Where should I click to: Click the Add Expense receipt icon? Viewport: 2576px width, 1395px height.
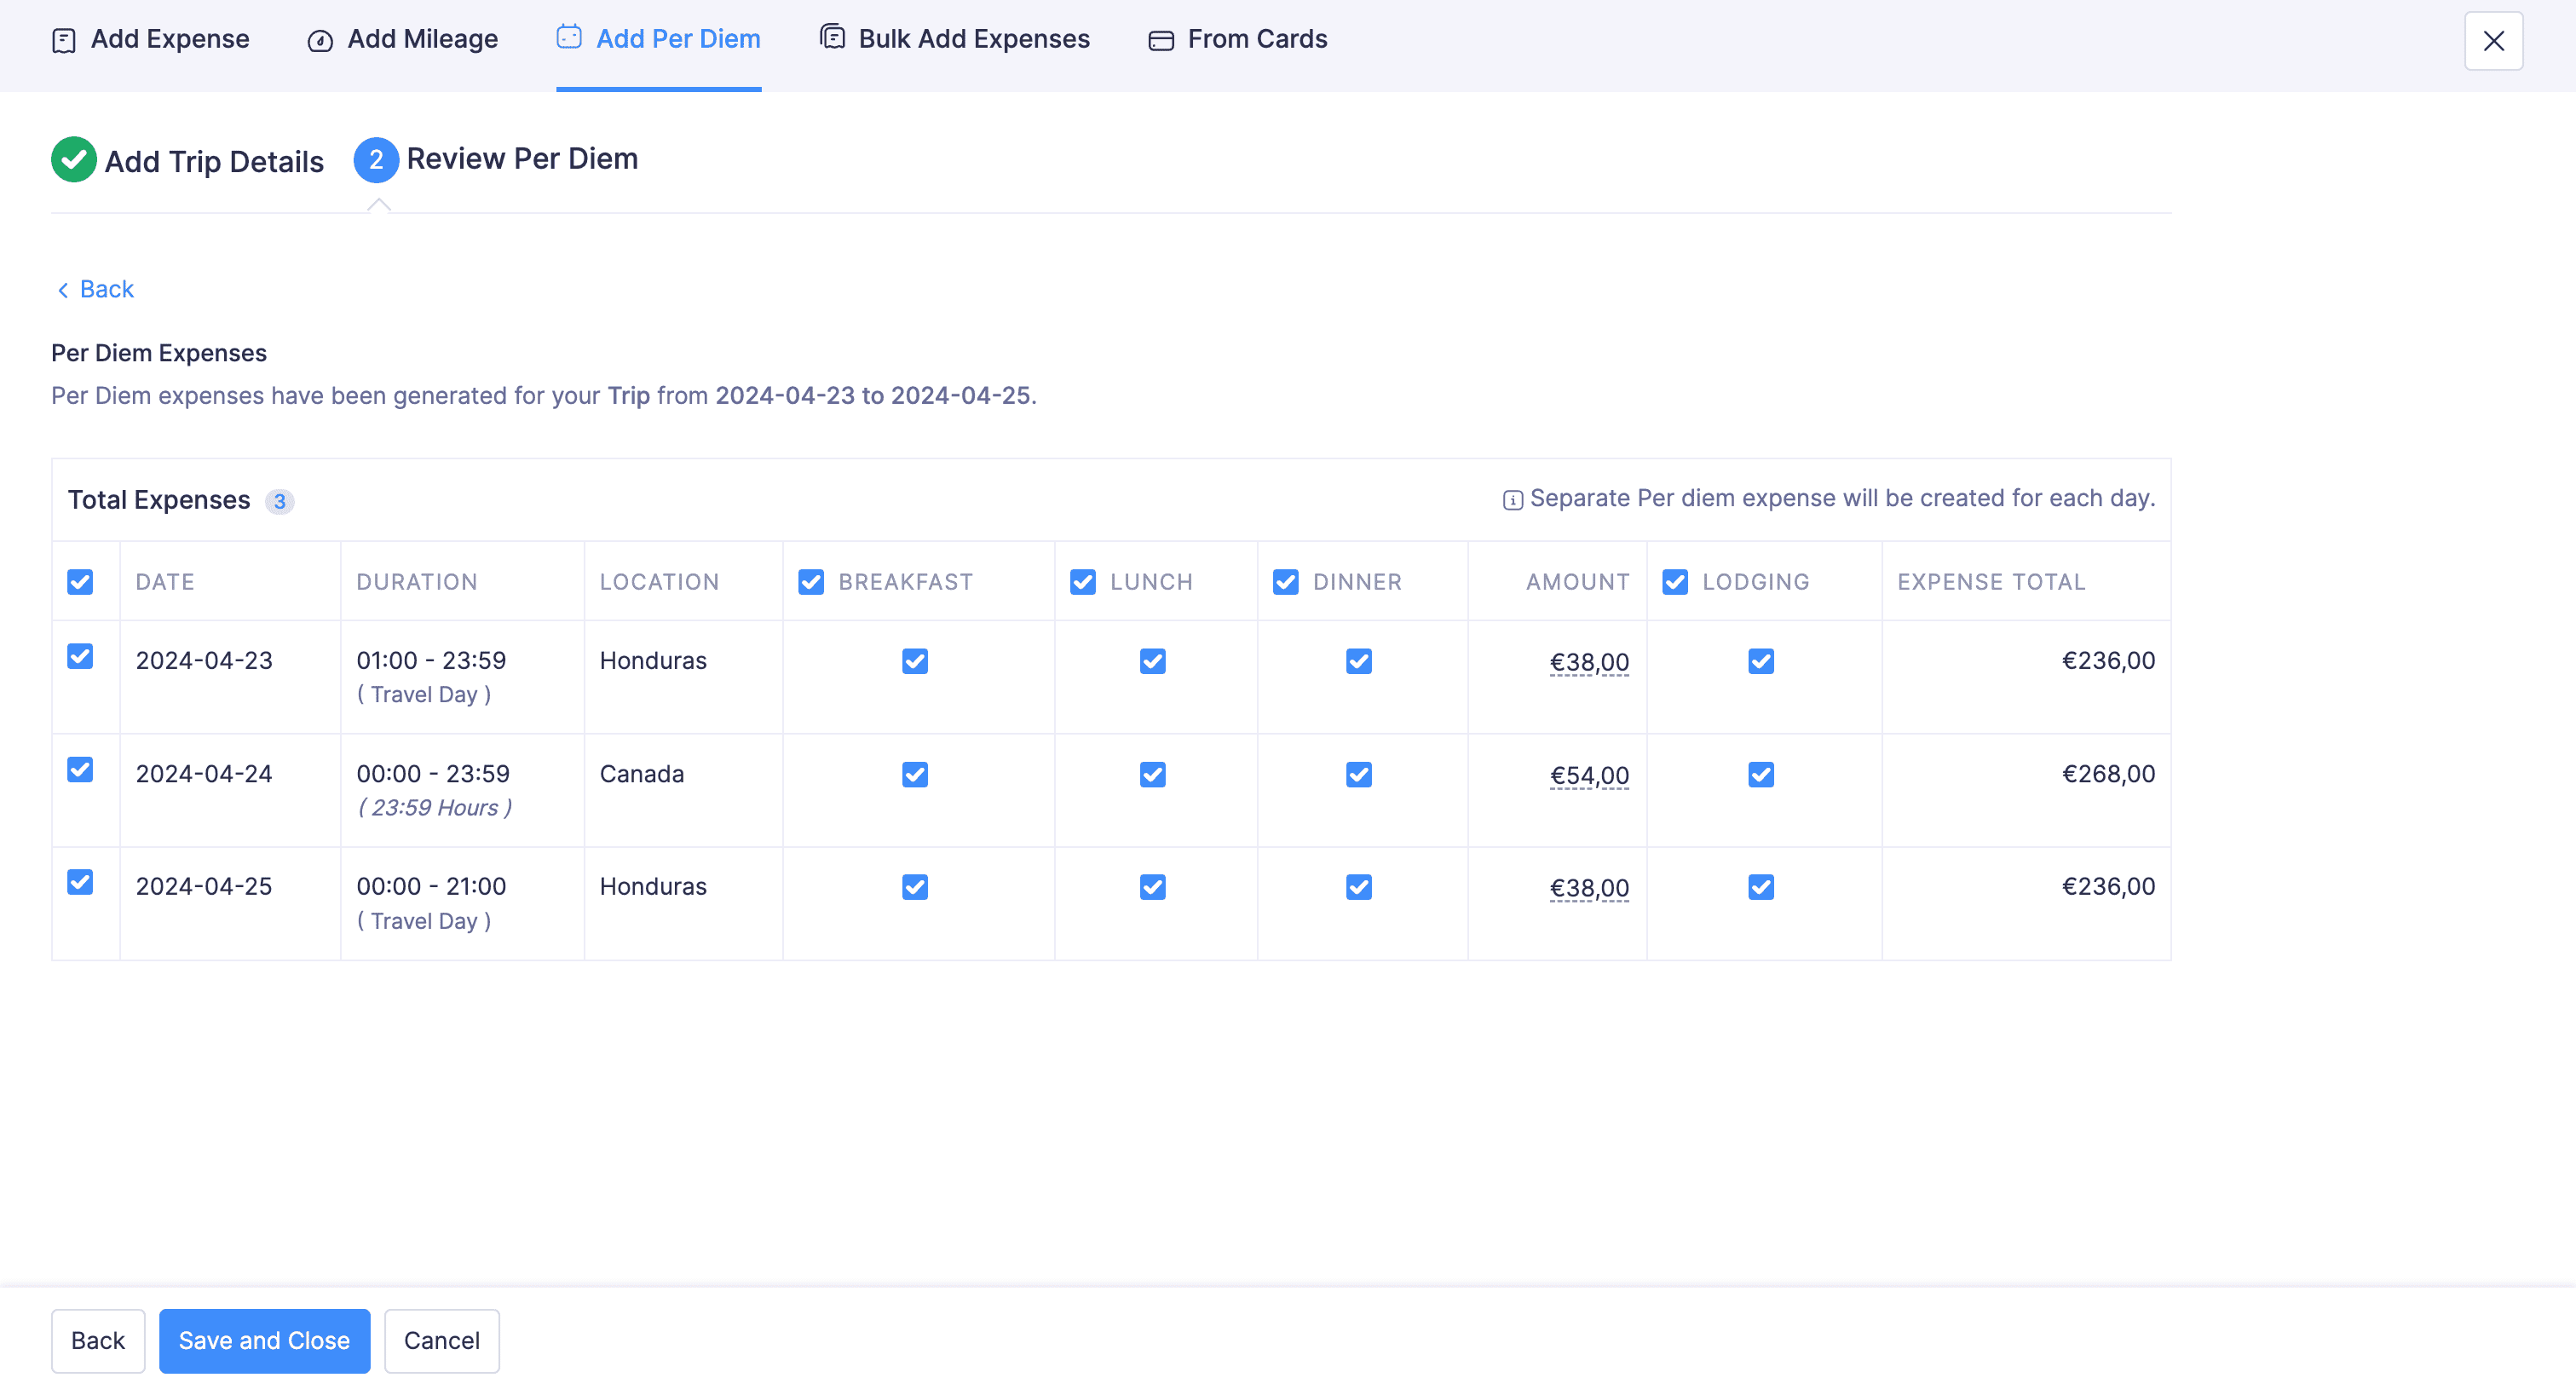click(x=64, y=40)
